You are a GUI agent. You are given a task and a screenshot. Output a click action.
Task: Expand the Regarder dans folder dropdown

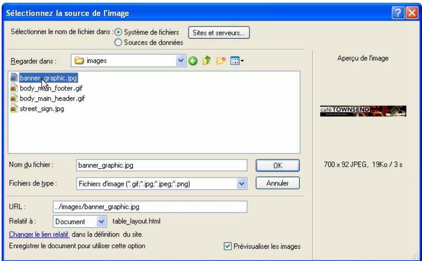(x=181, y=61)
